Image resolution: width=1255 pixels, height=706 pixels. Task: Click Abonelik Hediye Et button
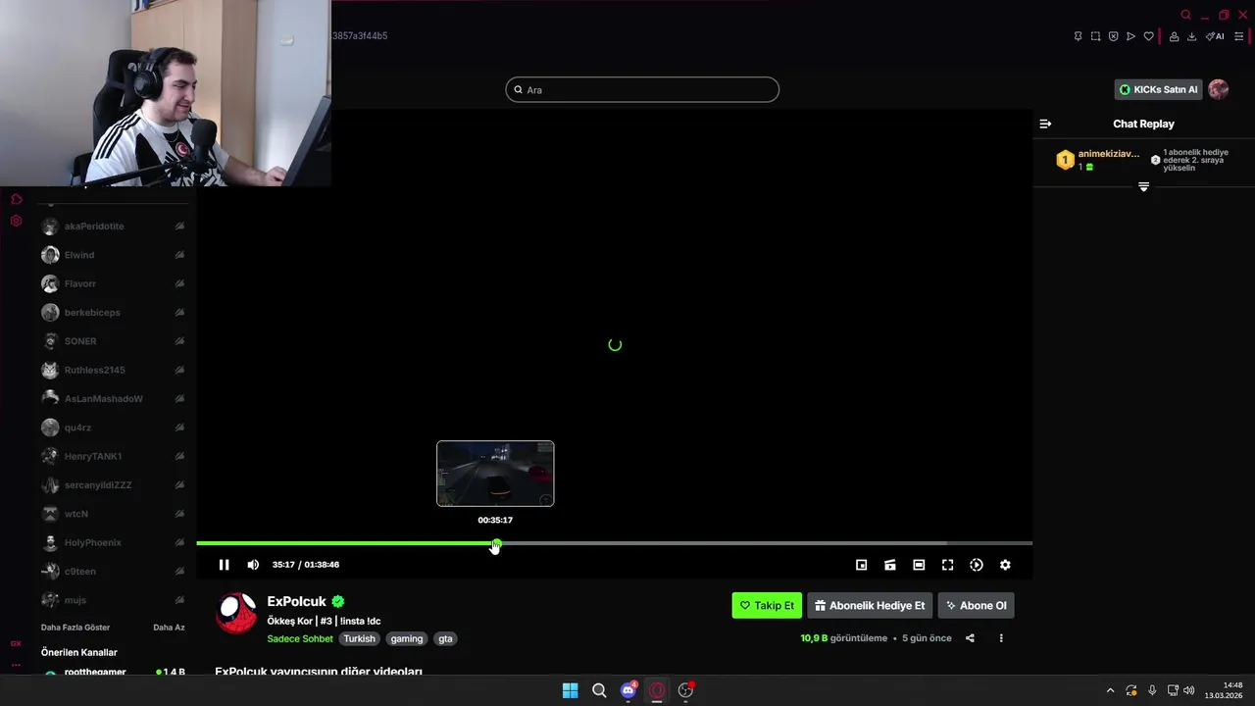[870, 605]
